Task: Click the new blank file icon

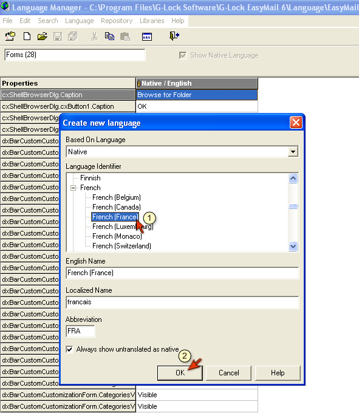Action: coord(27,36)
